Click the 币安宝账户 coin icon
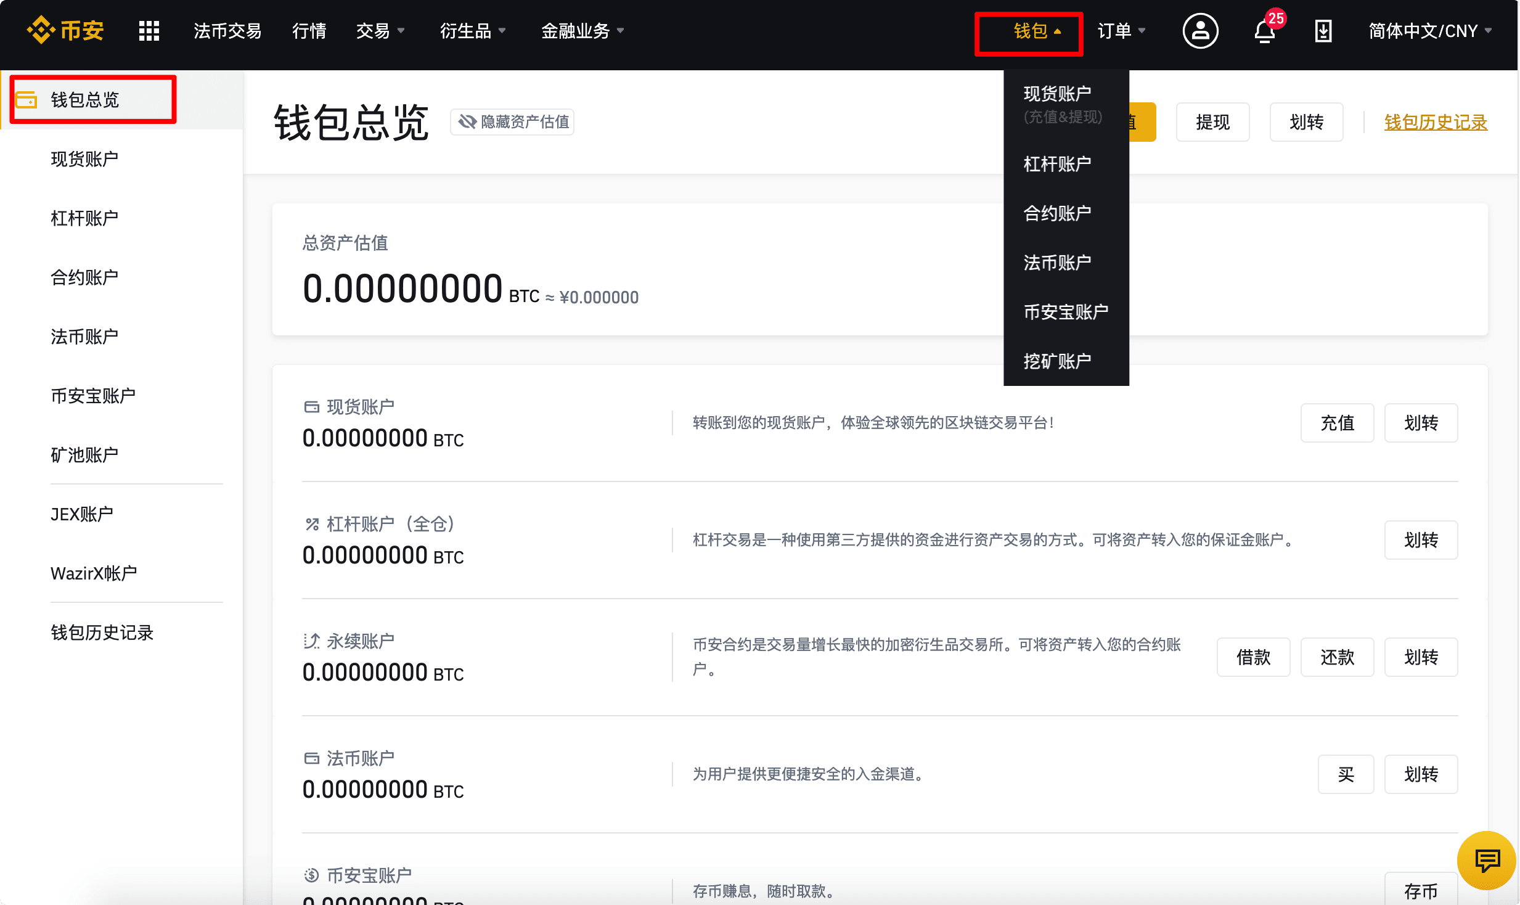 312,875
